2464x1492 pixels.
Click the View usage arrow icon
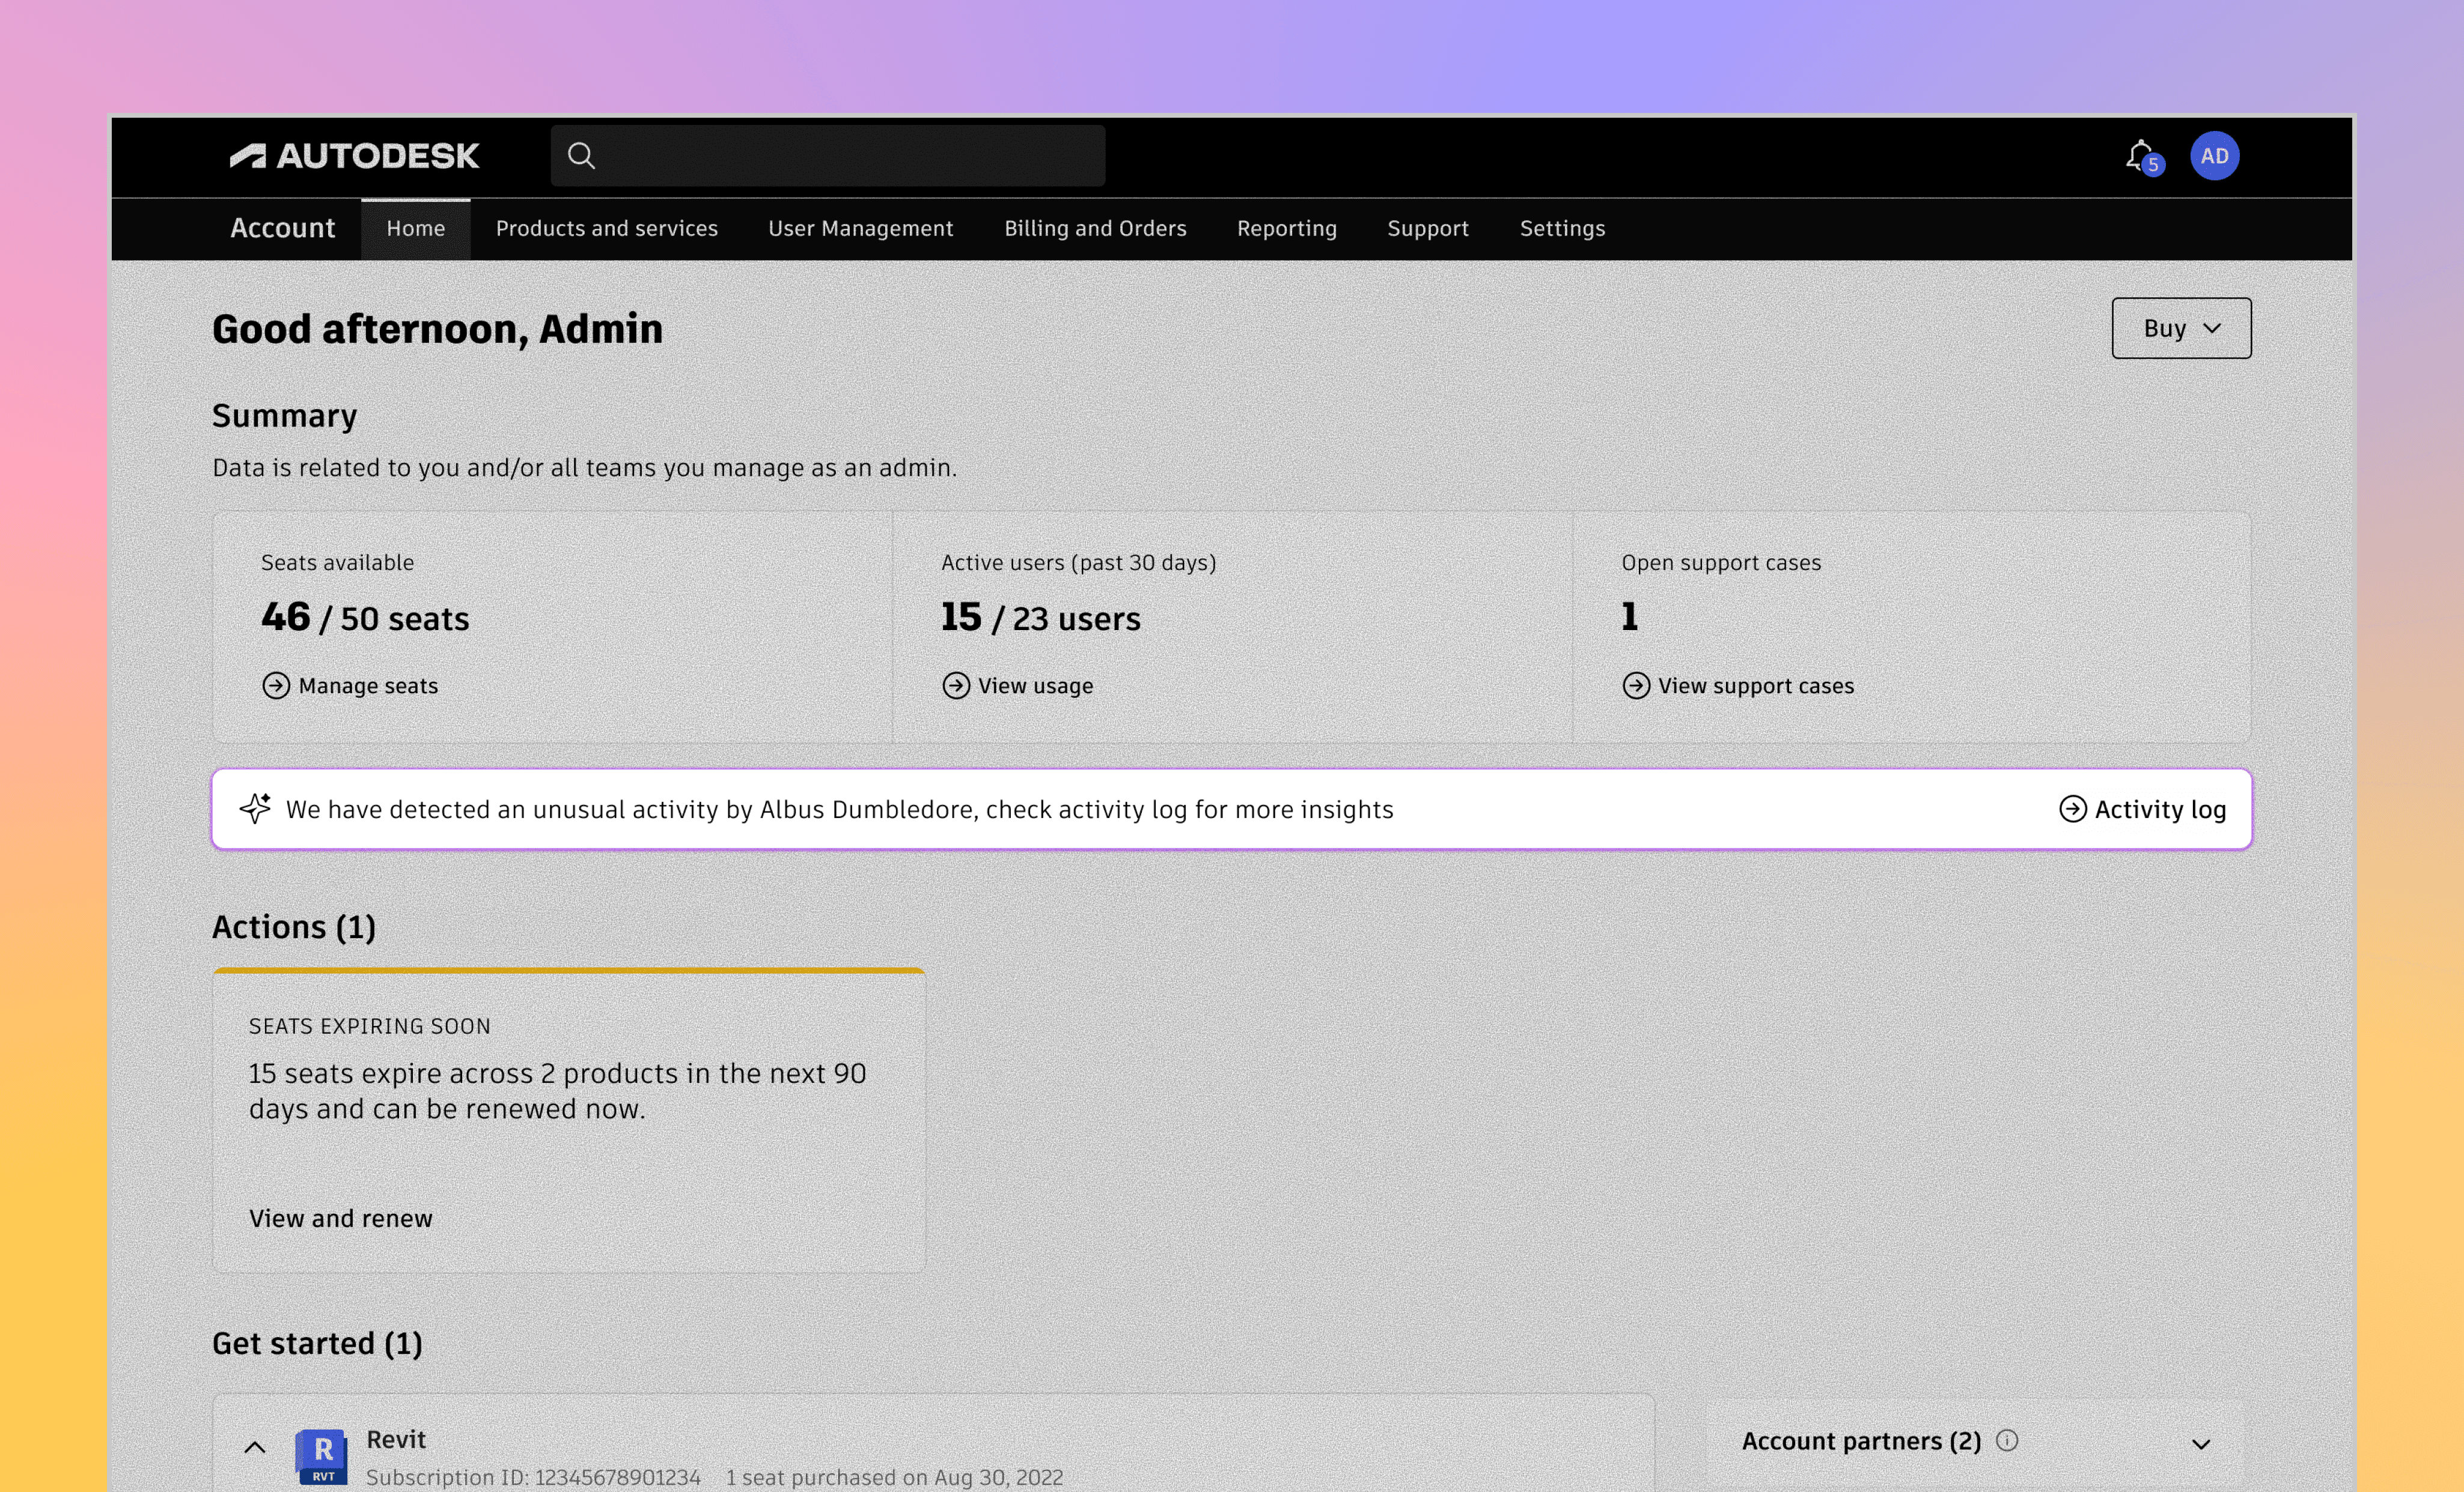[x=956, y=685]
